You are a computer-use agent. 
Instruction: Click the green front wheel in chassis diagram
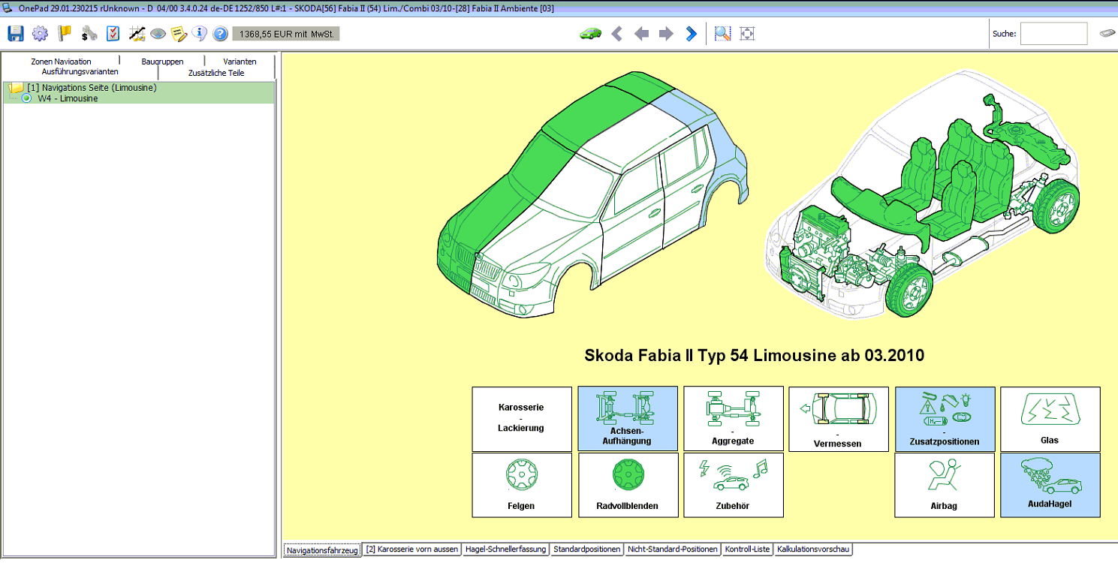tap(909, 290)
